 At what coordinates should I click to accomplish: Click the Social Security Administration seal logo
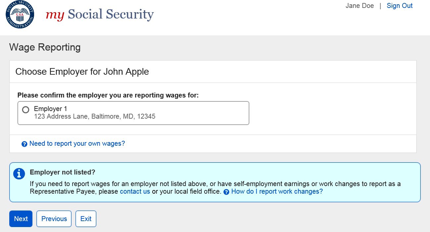pos(20,15)
